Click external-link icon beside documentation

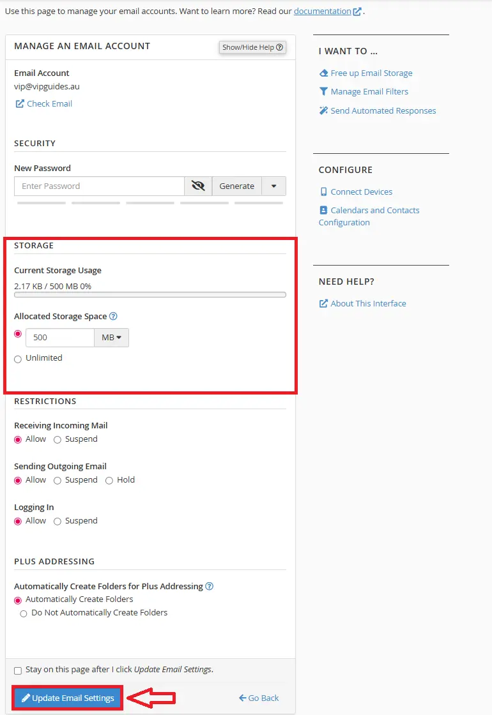[x=357, y=11]
